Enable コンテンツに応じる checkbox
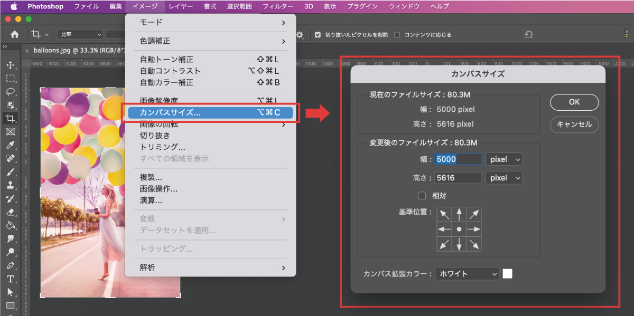This screenshot has height=316, width=634. pos(397,35)
